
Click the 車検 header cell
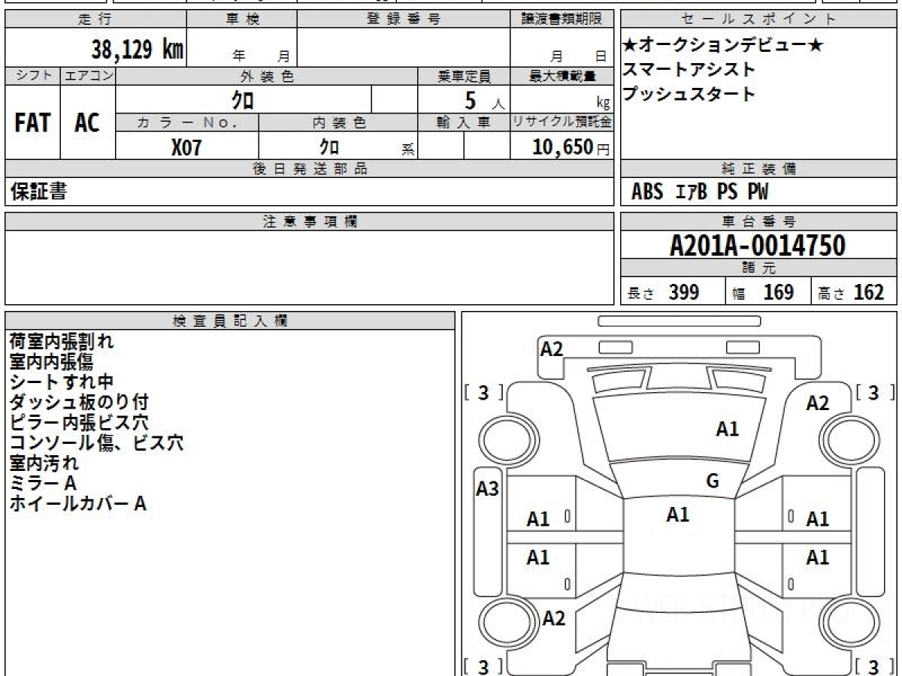(x=242, y=20)
